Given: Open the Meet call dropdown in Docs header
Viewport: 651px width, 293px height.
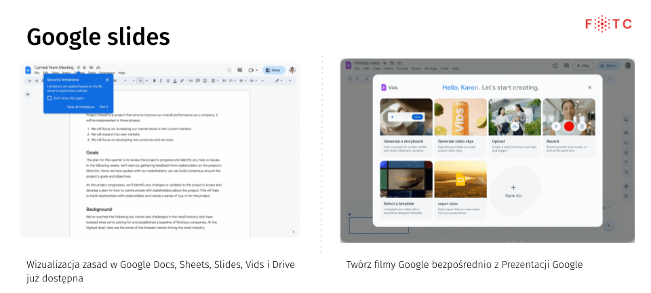Looking at the screenshot, I should click(x=253, y=70).
